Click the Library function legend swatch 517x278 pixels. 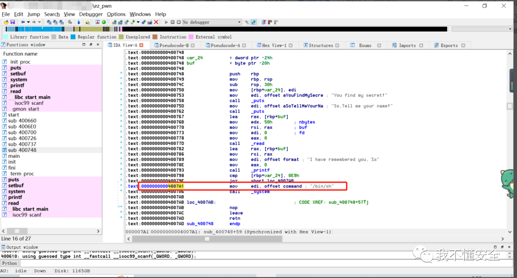[6, 37]
